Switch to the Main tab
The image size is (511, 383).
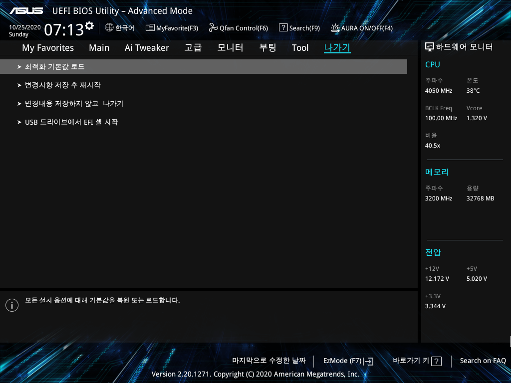(99, 48)
